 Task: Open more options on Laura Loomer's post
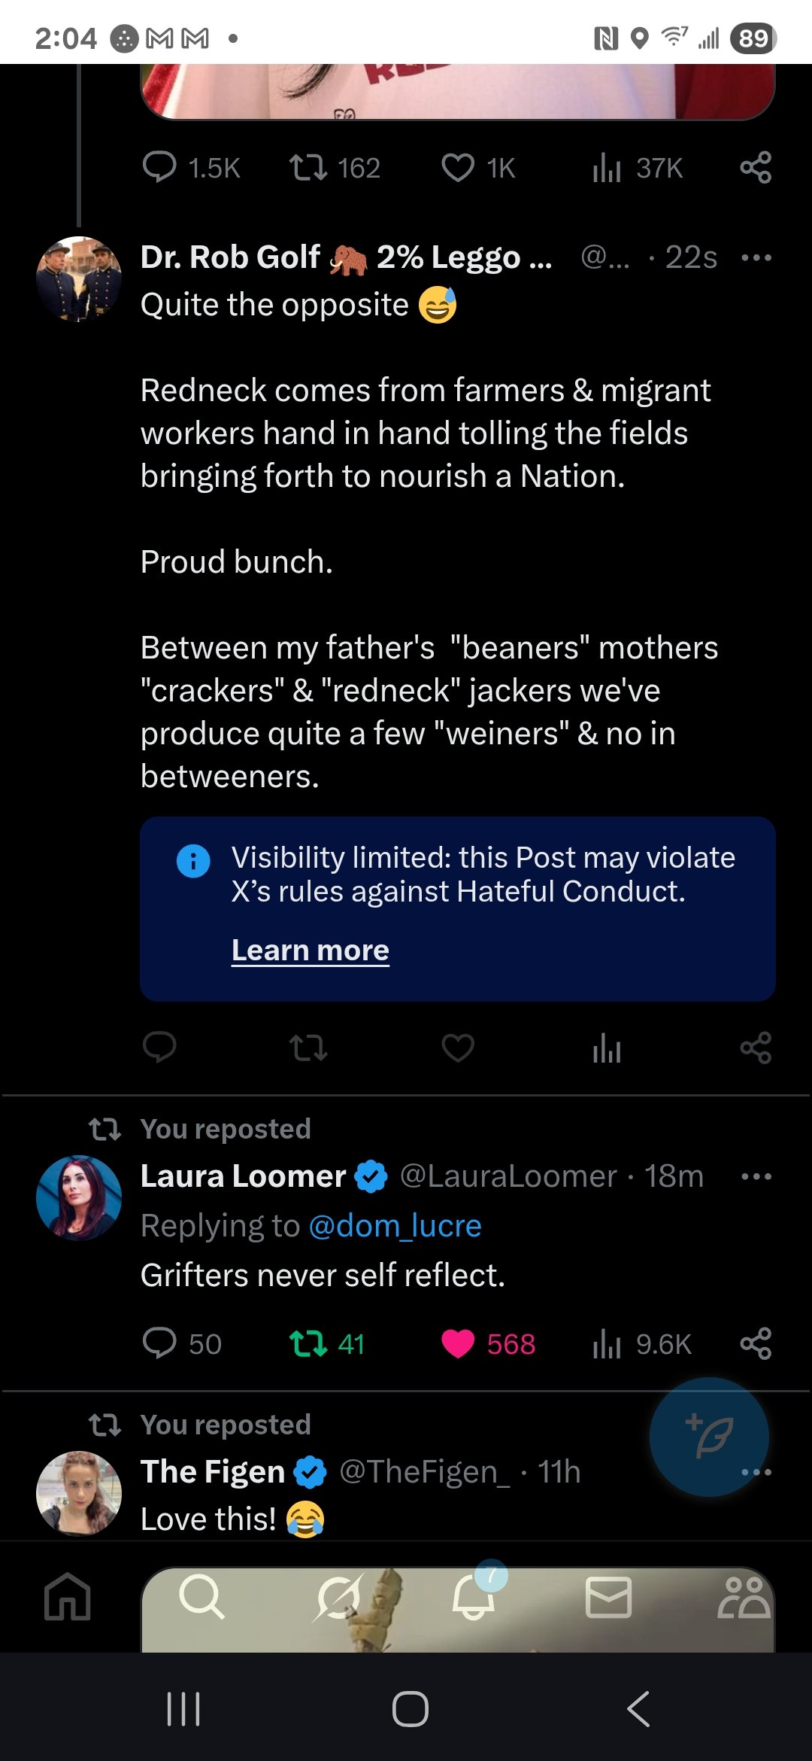click(x=756, y=1176)
